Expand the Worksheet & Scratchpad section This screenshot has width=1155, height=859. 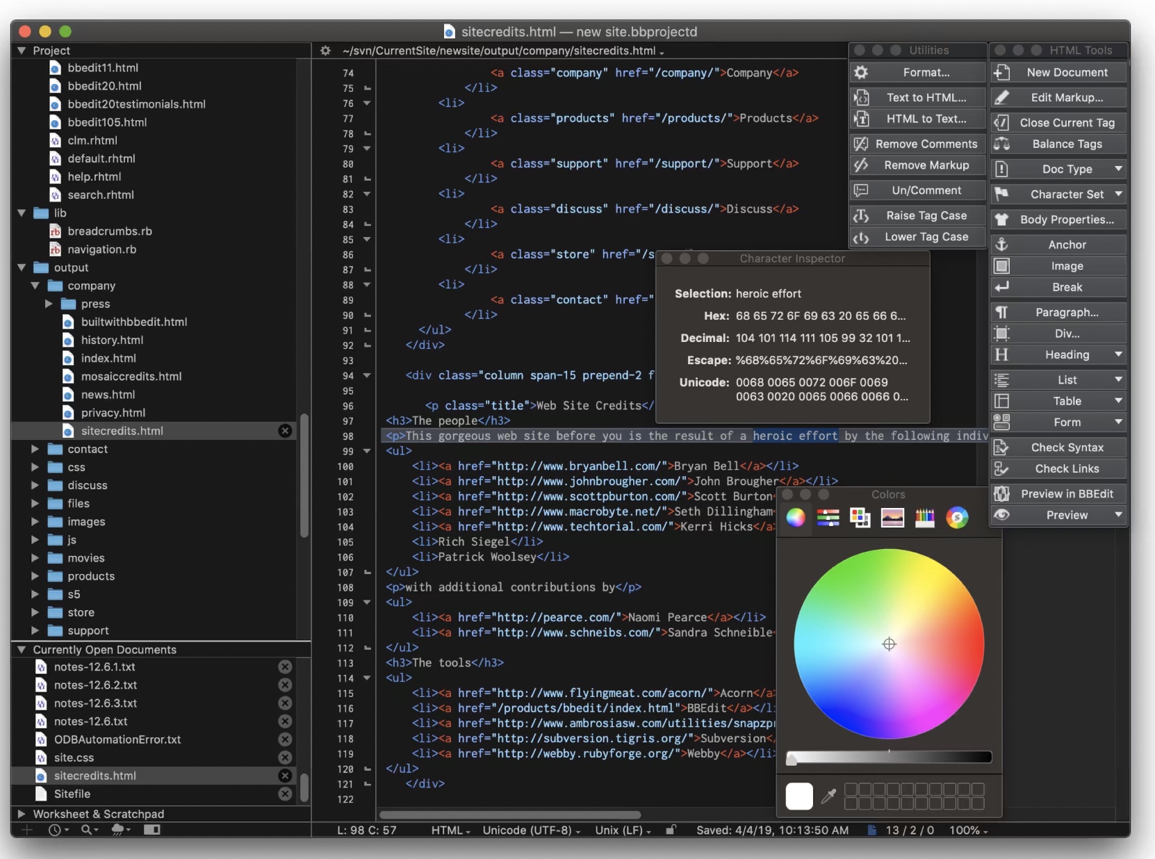[22, 814]
